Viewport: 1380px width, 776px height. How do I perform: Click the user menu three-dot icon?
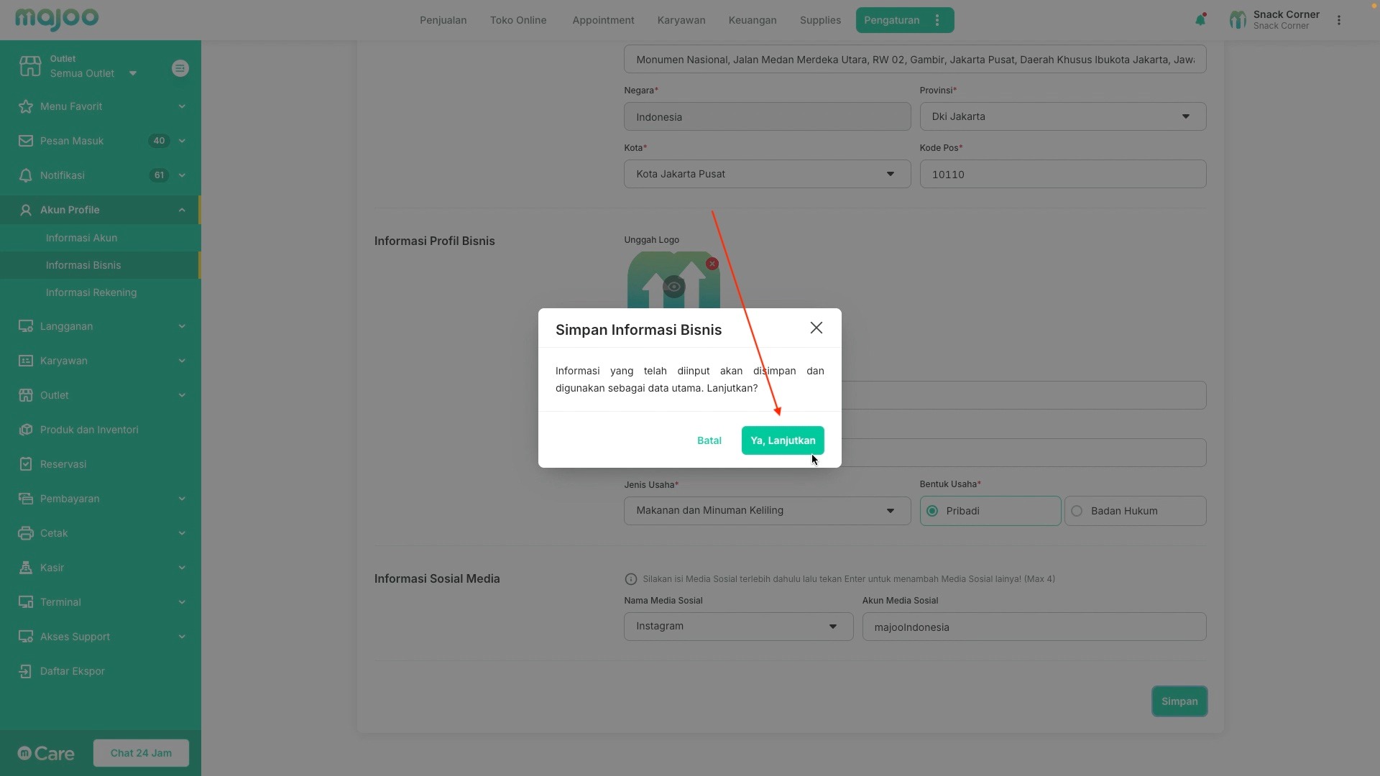(x=1338, y=20)
